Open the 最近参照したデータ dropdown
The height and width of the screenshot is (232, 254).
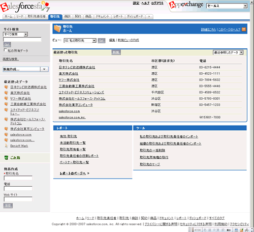[228, 52]
